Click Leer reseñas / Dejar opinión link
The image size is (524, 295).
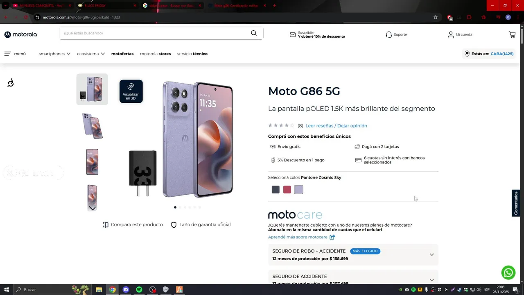336,126
